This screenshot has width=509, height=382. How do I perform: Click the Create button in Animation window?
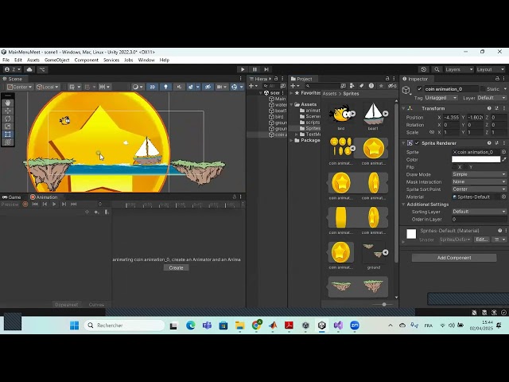[176, 267]
